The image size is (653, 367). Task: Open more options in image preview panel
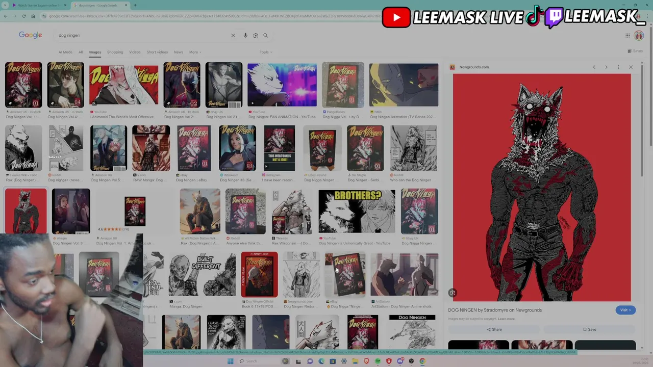click(618, 67)
